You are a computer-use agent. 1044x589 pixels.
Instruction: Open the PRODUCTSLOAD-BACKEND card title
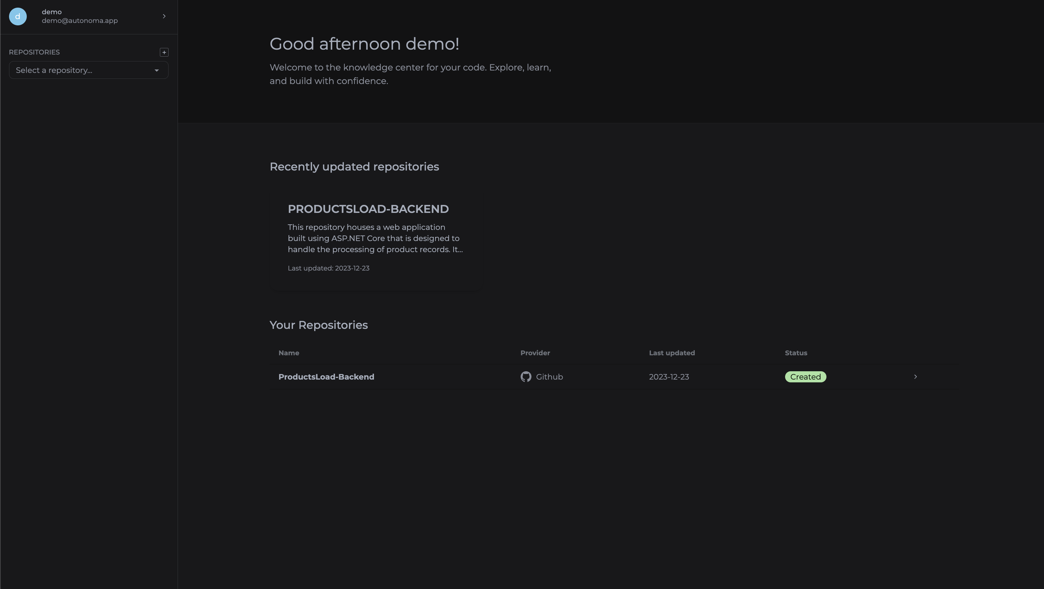368,209
